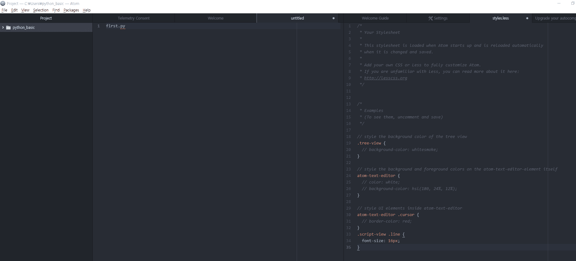Viewport: 576px width, 261px height.
Task: Open the Find menu
Action: point(56,10)
